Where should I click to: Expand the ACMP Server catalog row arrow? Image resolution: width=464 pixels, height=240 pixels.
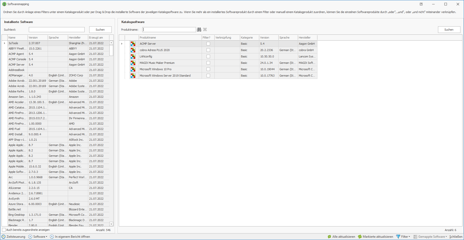[x=122, y=44]
